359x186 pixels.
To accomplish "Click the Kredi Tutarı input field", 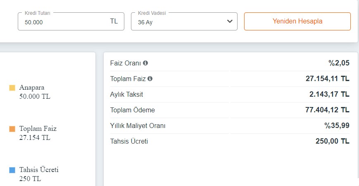I will click(62, 22).
